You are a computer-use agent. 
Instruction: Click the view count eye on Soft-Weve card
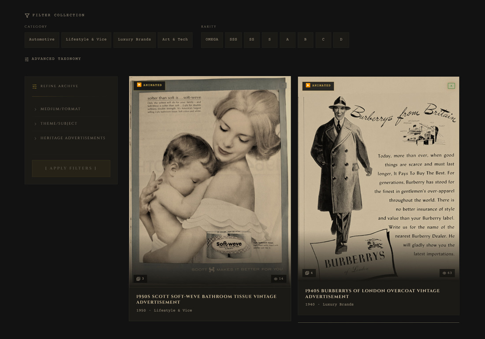click(x=276, y=279)
